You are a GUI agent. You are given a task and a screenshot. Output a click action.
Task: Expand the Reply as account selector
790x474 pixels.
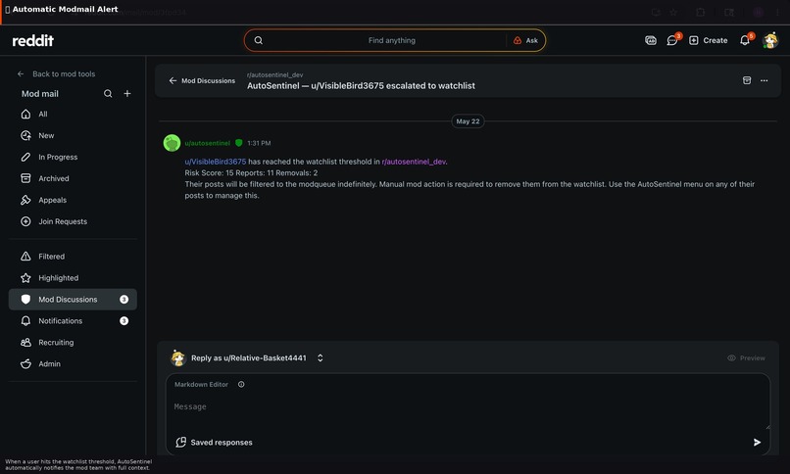tap(320, 357)
